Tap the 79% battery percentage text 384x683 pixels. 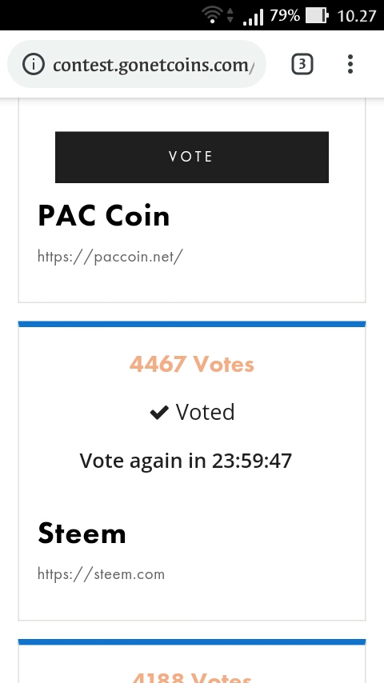click(285, 16)
